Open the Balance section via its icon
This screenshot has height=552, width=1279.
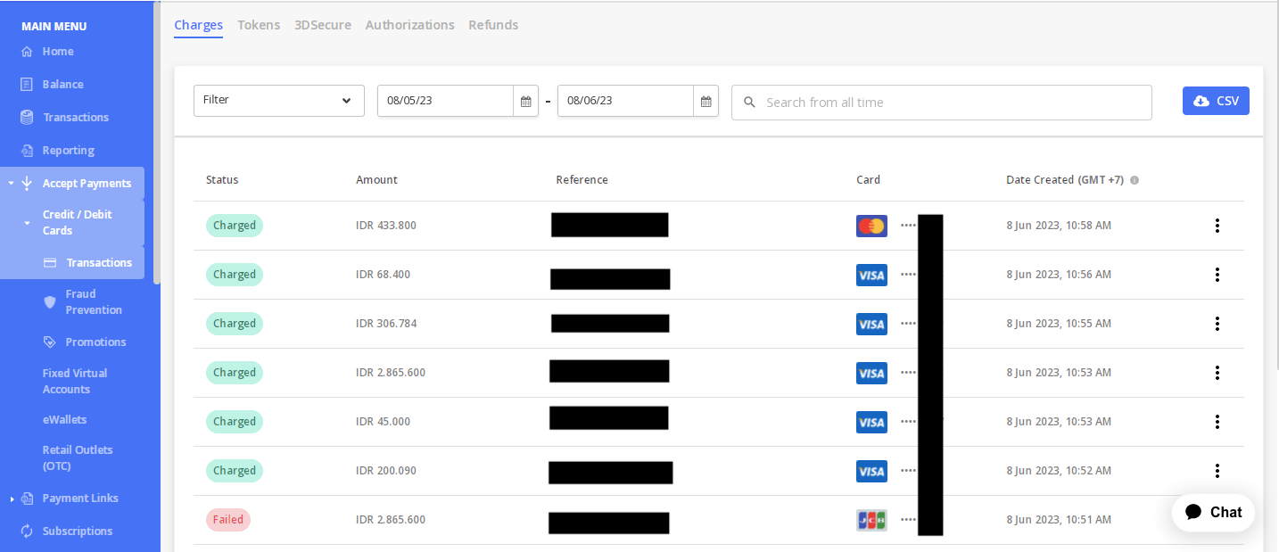pyautogui.click(x=27, y=84)
